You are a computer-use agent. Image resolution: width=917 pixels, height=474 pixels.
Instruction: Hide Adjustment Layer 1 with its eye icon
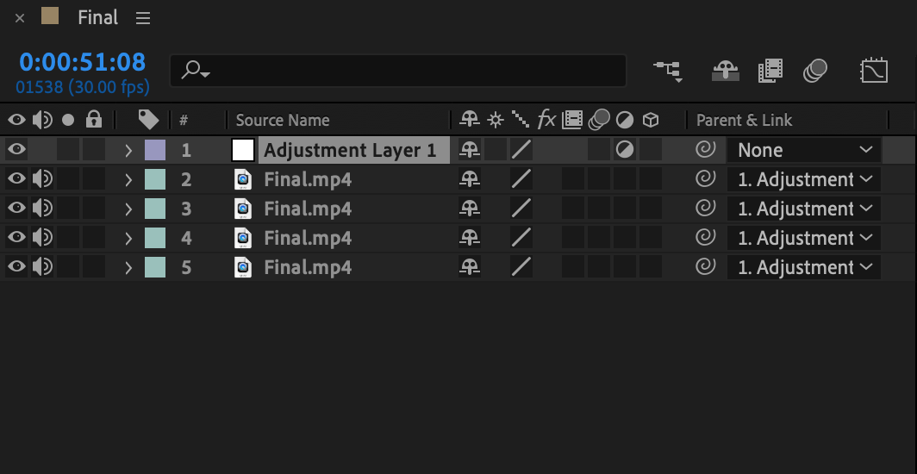click(16, 150)
